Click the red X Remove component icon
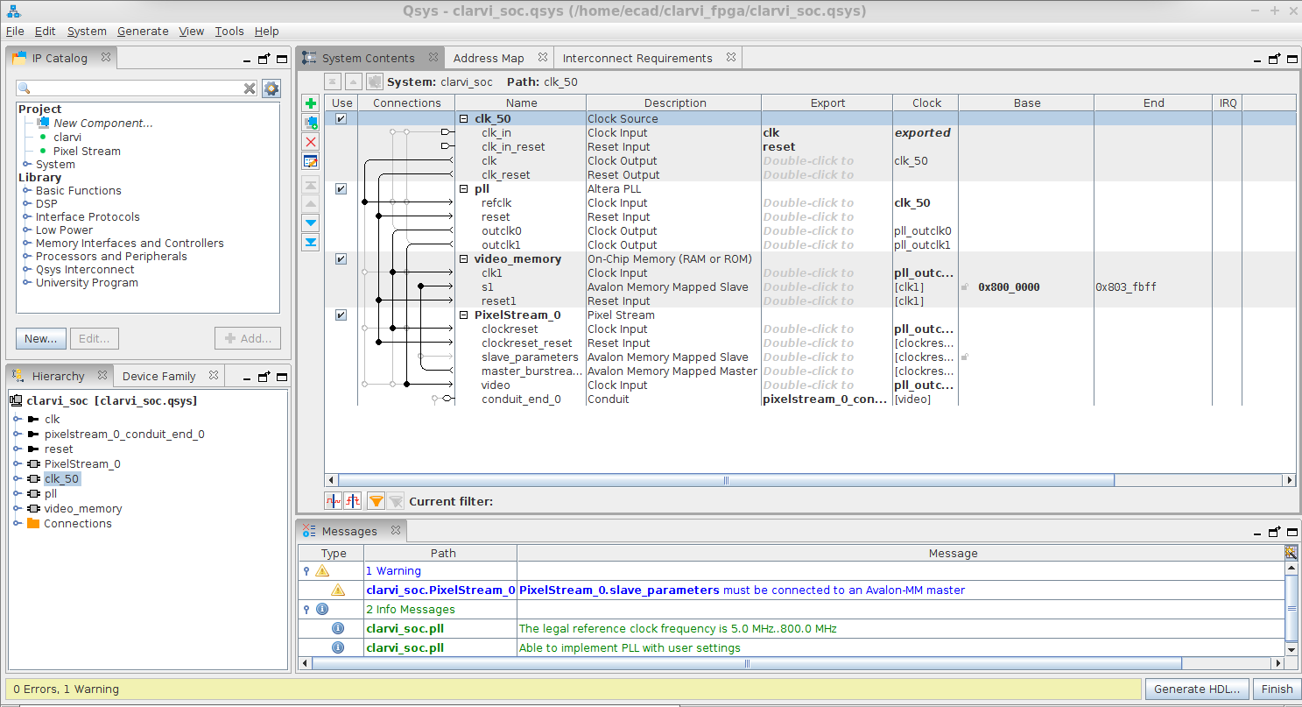The height and width of the screenshot is (707, 1302). pyautogui.click(x=311, y=142)
